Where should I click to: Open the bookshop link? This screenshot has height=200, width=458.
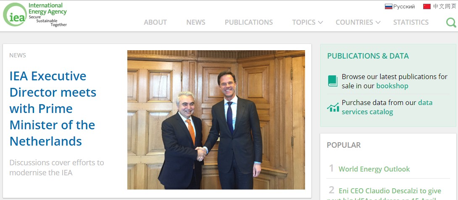pos(392,86)
